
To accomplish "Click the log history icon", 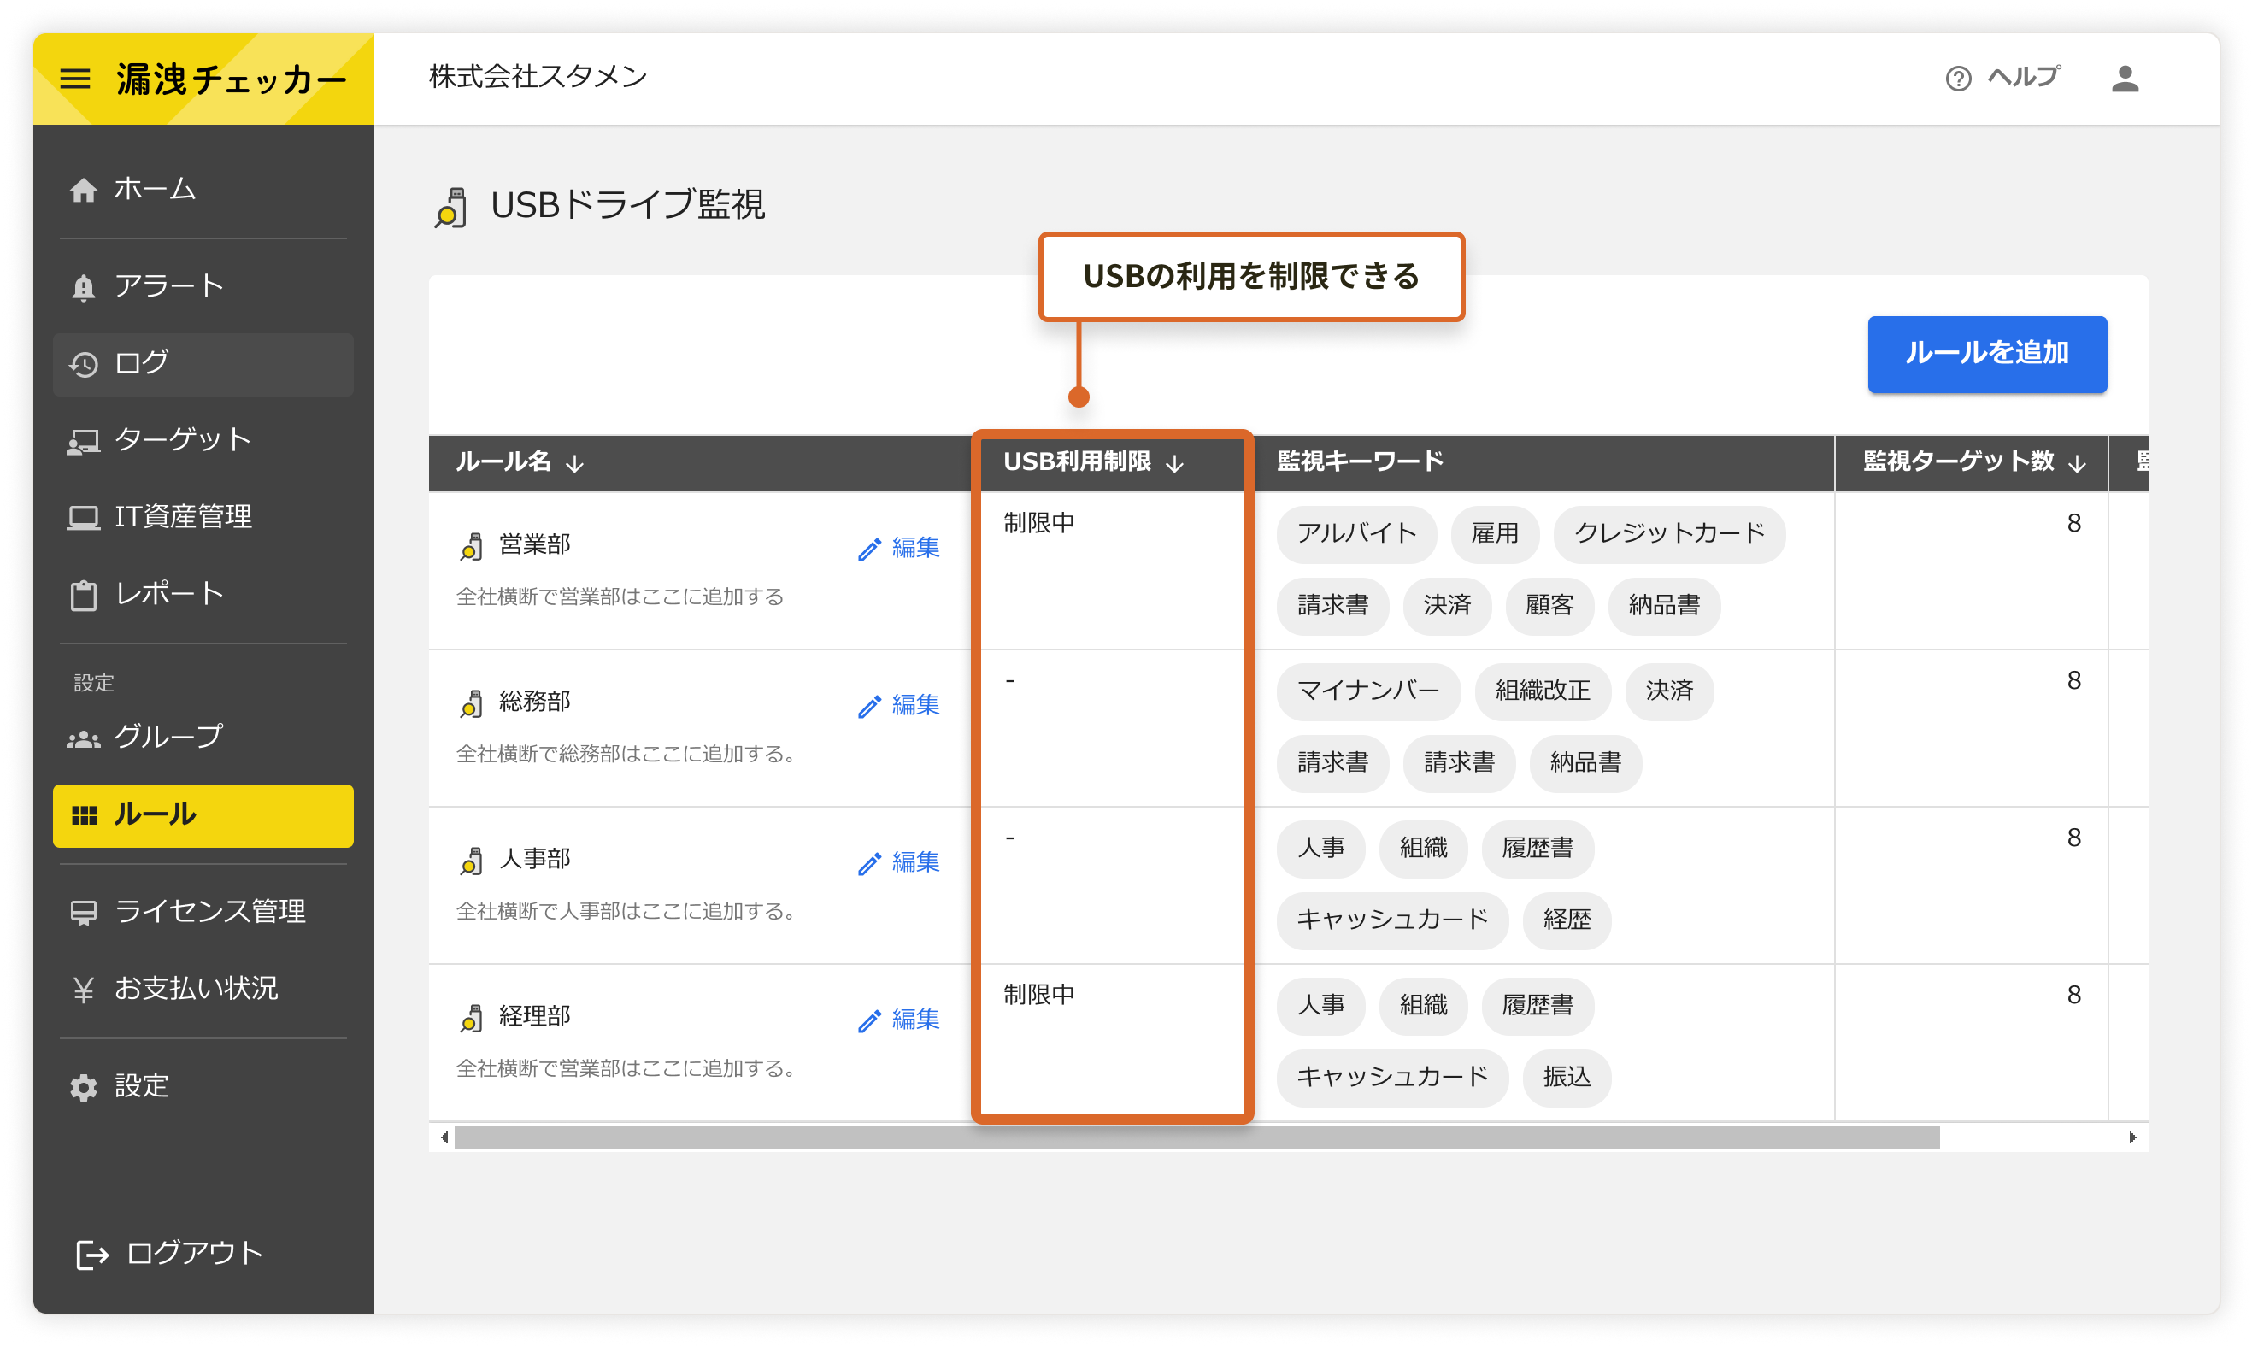I will pyautogui.click(x=84, y=364).
